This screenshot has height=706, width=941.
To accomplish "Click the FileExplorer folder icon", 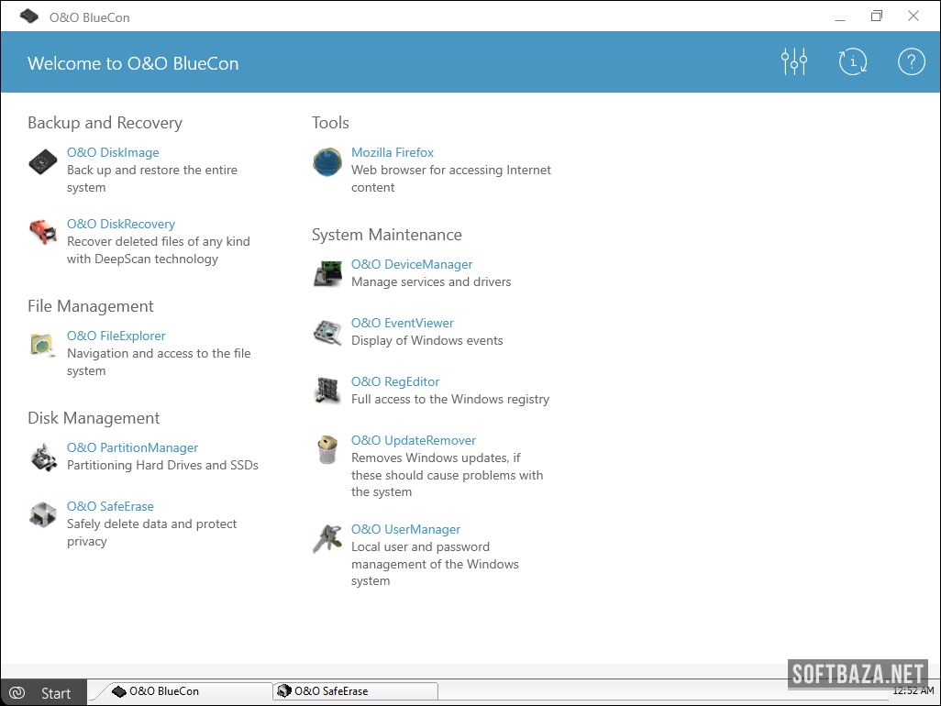I will point(42,345).
